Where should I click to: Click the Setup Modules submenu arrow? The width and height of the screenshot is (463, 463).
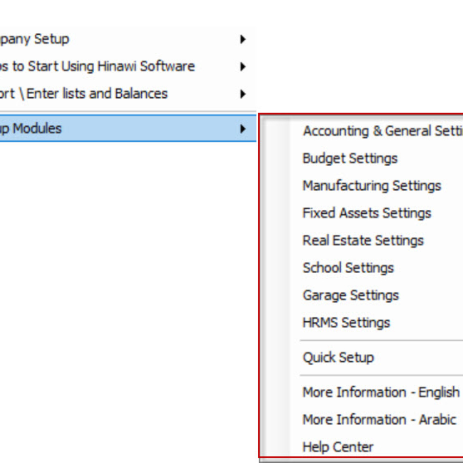(243, 129)
